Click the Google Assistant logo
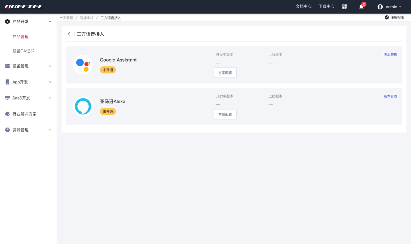The image size is (411, 244). pos(83,65)
